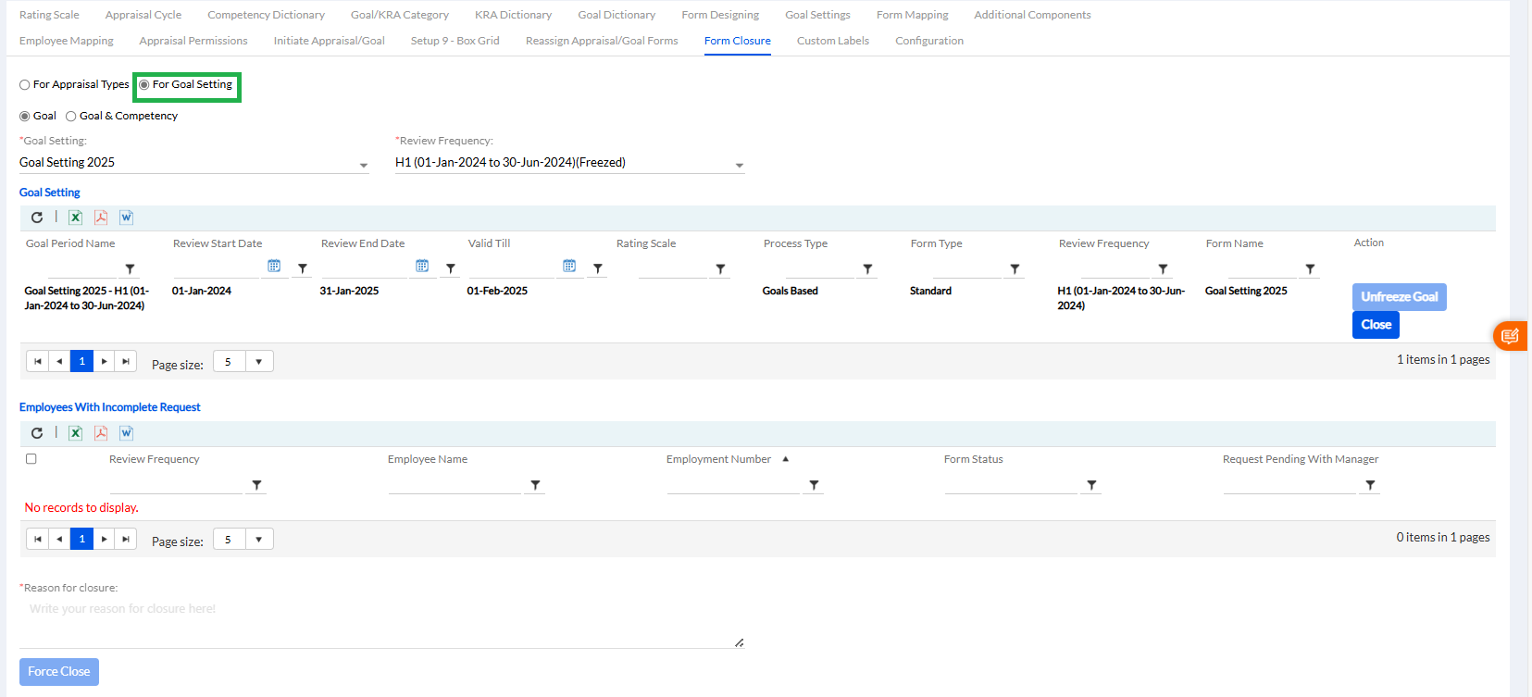
Task: Export Incomplete Request grid to Word
Action: [127, 433]
